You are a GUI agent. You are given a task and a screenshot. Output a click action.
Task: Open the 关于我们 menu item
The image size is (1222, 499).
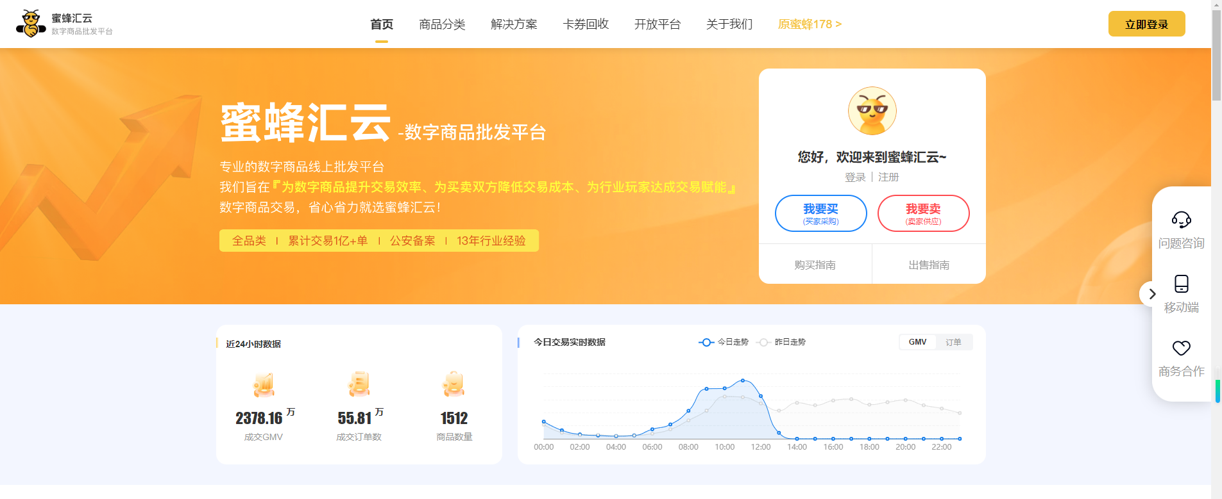tap(729, 24)
